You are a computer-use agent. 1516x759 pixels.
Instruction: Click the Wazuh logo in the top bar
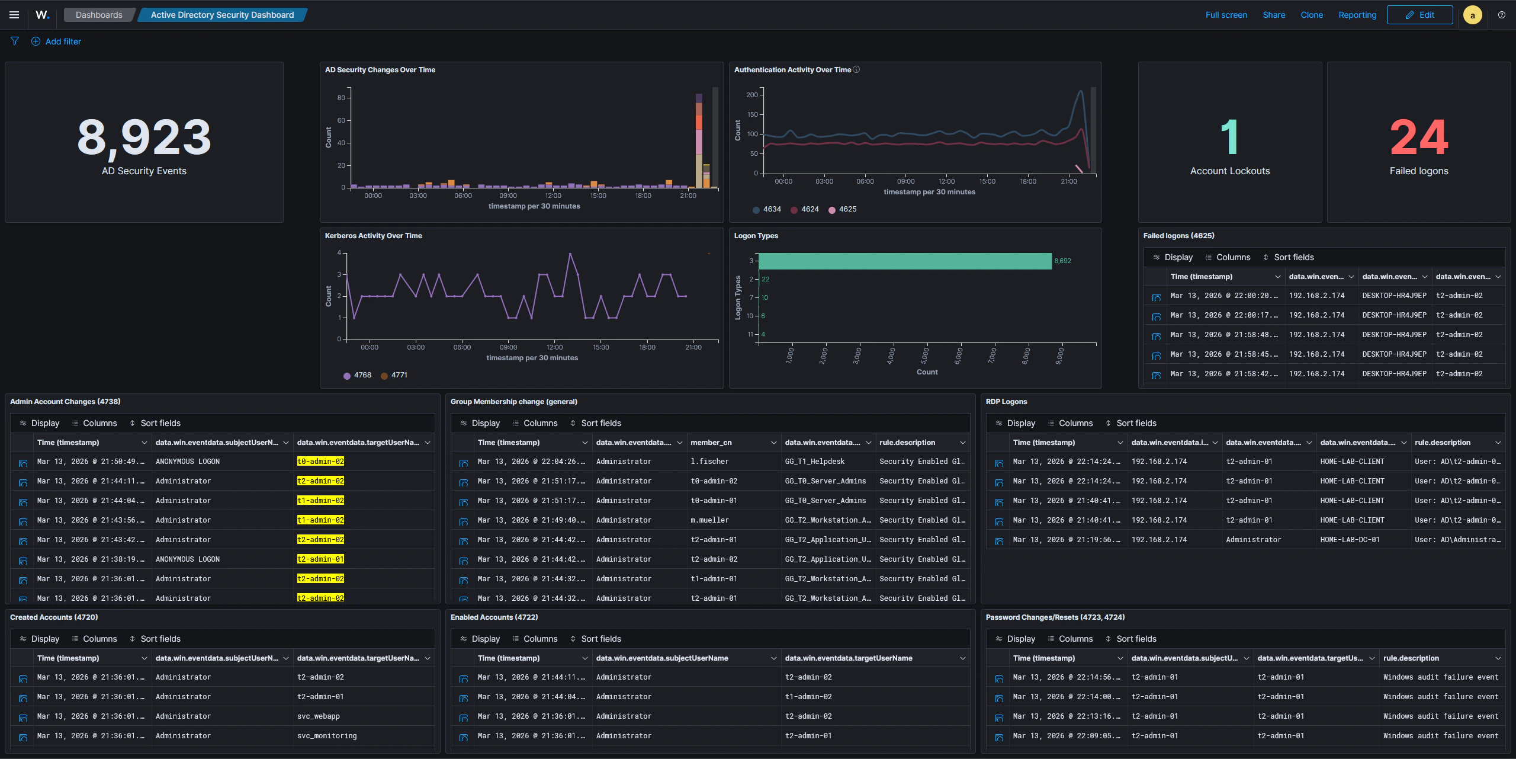point(41,14)
